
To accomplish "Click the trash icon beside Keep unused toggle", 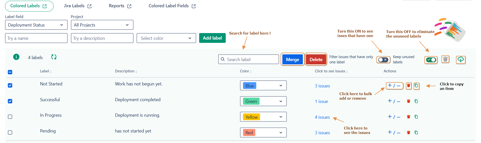I will pos(445,59).
